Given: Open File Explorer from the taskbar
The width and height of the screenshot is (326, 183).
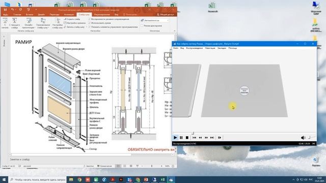Looking at the screenshot, I should tap(71, 179).
